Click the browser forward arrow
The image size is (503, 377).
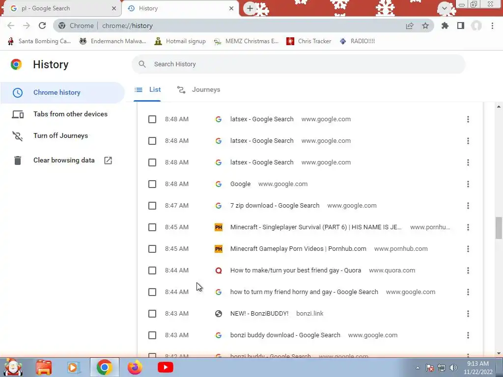[27, 26]
